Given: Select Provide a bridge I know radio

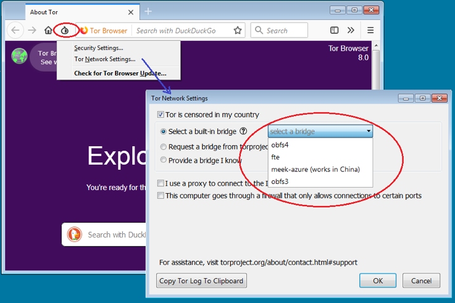Looking at the screenshot, I should [x=164, y=160].
